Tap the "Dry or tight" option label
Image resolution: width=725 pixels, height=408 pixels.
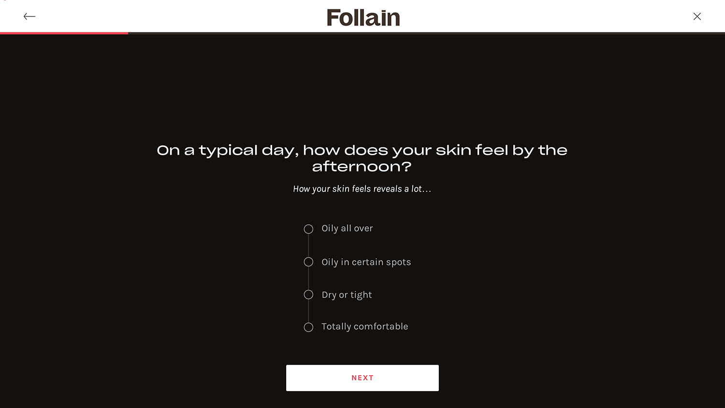(x=347, y=295)
